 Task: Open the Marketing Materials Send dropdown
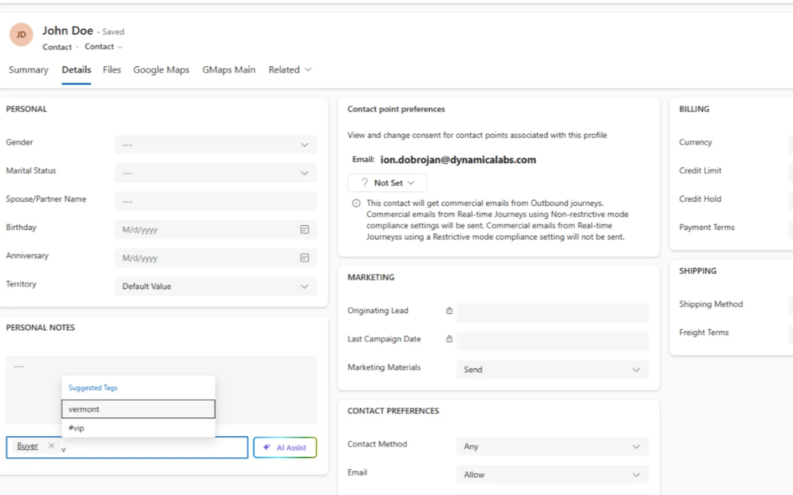(553, 369)
